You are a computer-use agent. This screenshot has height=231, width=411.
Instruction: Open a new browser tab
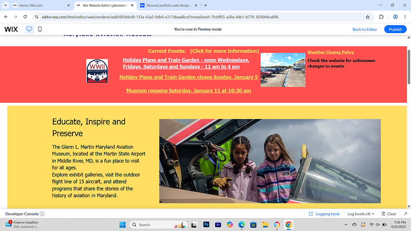click(205, 5)
